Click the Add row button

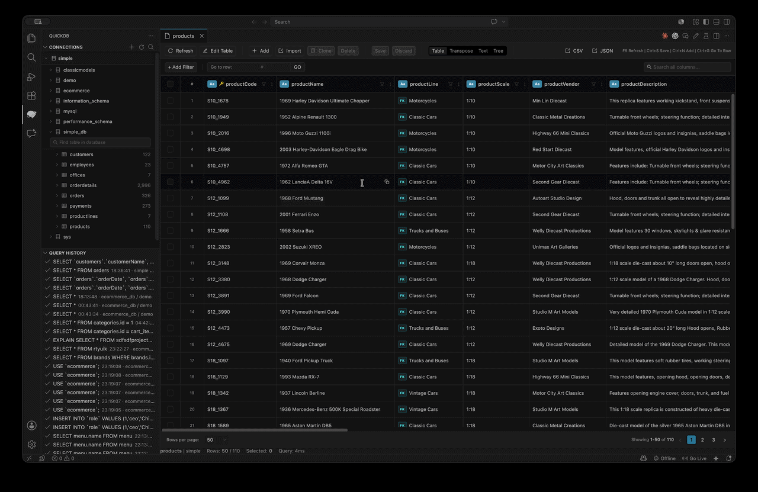point(261,51)
